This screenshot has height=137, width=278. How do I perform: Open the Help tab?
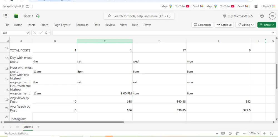tap(135, 25)
